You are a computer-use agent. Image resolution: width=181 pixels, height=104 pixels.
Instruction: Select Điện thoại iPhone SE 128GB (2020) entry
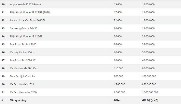[30, 12]
